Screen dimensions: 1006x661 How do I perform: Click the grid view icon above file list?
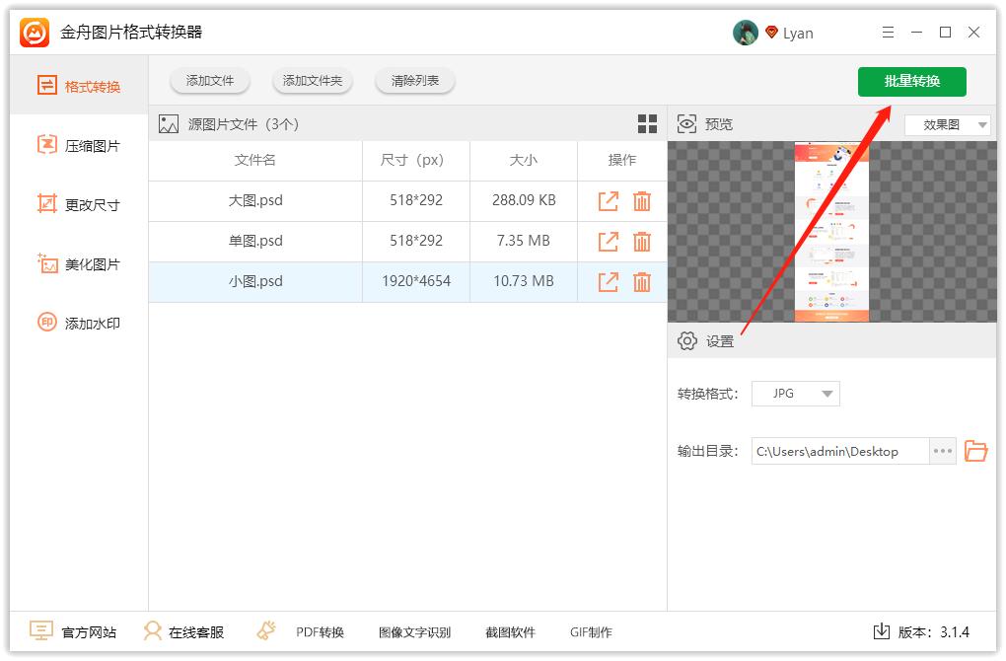click(648, 123)
